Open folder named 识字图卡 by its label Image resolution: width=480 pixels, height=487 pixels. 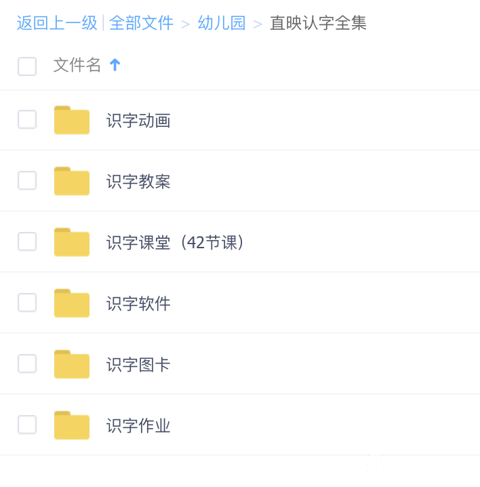[138, 364]
